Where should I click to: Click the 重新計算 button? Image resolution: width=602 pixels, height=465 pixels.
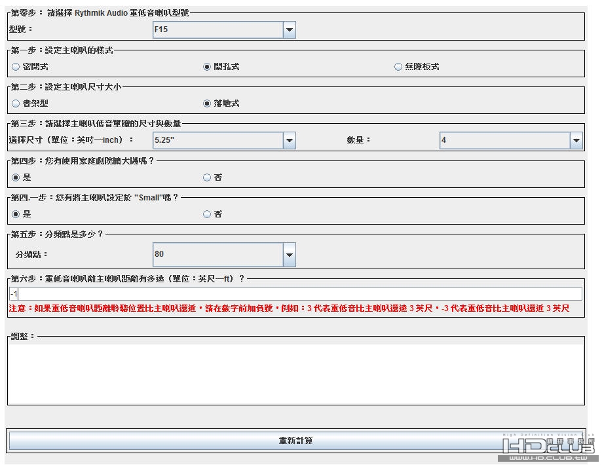pyautogui.click(x=296, y=440)
